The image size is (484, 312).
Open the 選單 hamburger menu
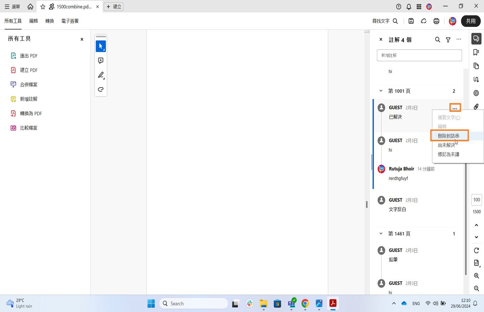coord(12,6)
